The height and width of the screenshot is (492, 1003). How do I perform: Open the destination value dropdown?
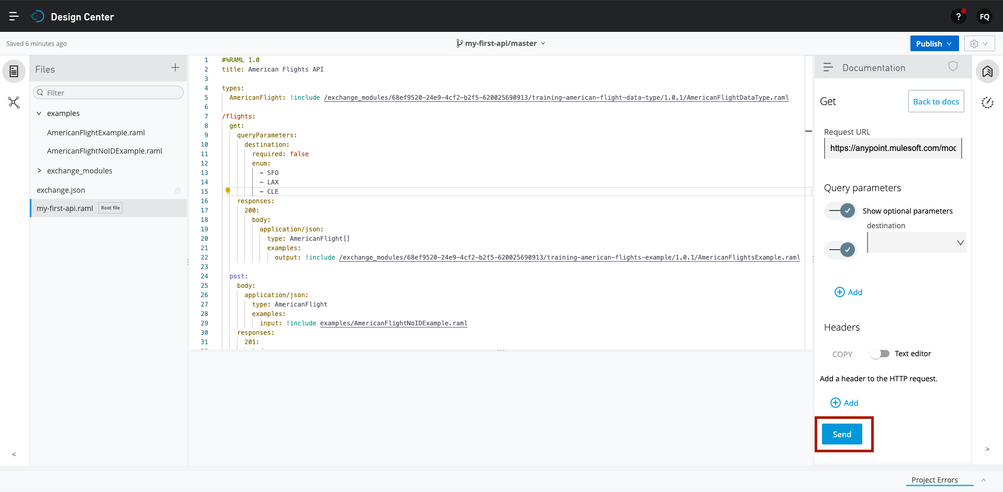(x=917, y=243)
